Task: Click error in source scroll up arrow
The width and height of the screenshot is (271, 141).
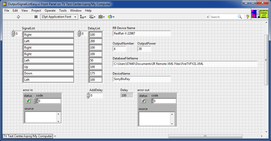Action: pos(59,114)
